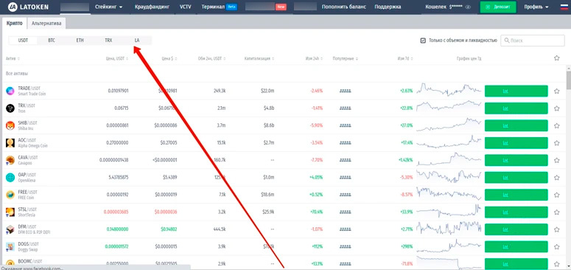
Task: Click the favorites star column header
Action: click(x=556, y=58)
